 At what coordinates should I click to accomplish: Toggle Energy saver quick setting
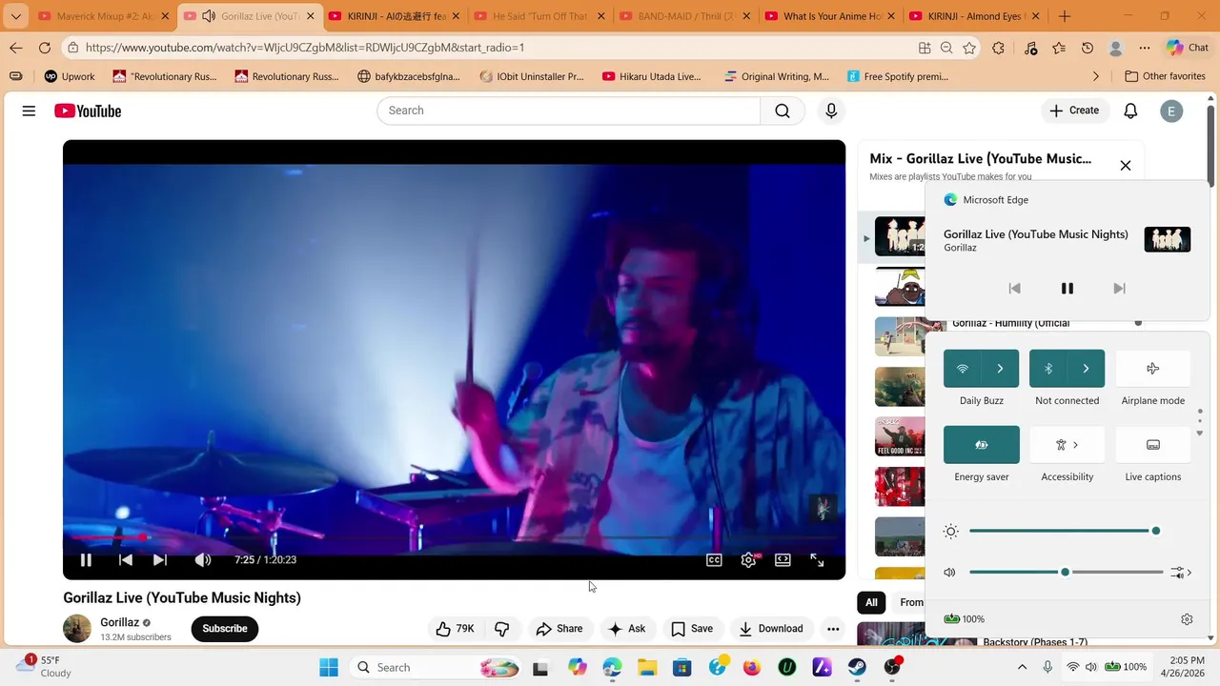982,445
